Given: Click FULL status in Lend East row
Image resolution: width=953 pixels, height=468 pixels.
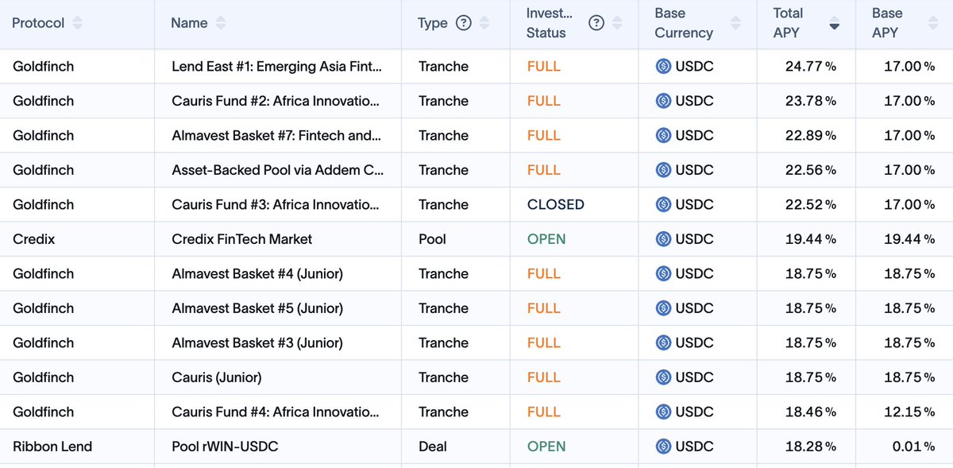Looking at the screenshot, I should point(544,67).
